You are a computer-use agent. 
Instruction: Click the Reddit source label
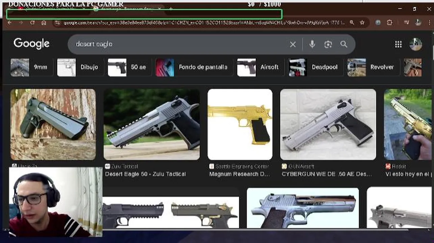click(x=399, y=166)
